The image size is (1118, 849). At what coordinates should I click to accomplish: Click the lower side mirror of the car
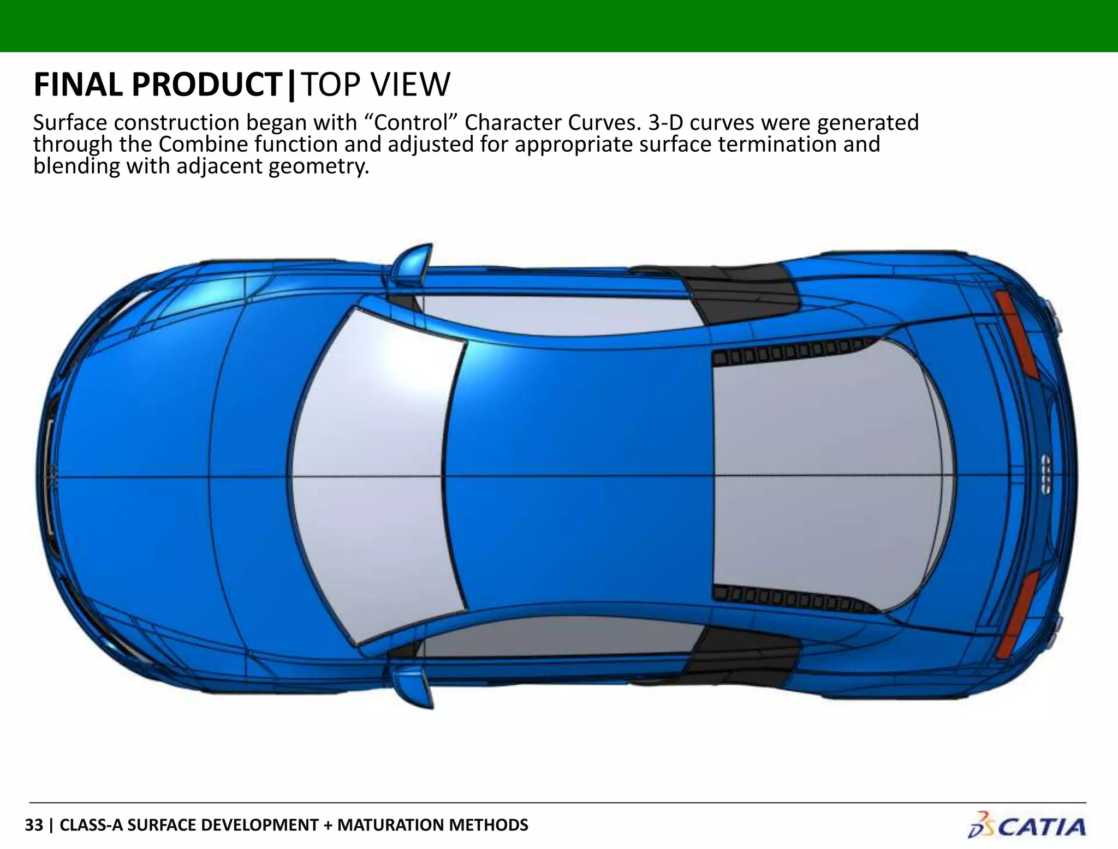click(x=413, y=685)
